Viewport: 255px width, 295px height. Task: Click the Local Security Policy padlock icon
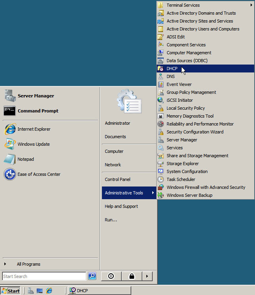pyautogui.click(x=160, y=108)
